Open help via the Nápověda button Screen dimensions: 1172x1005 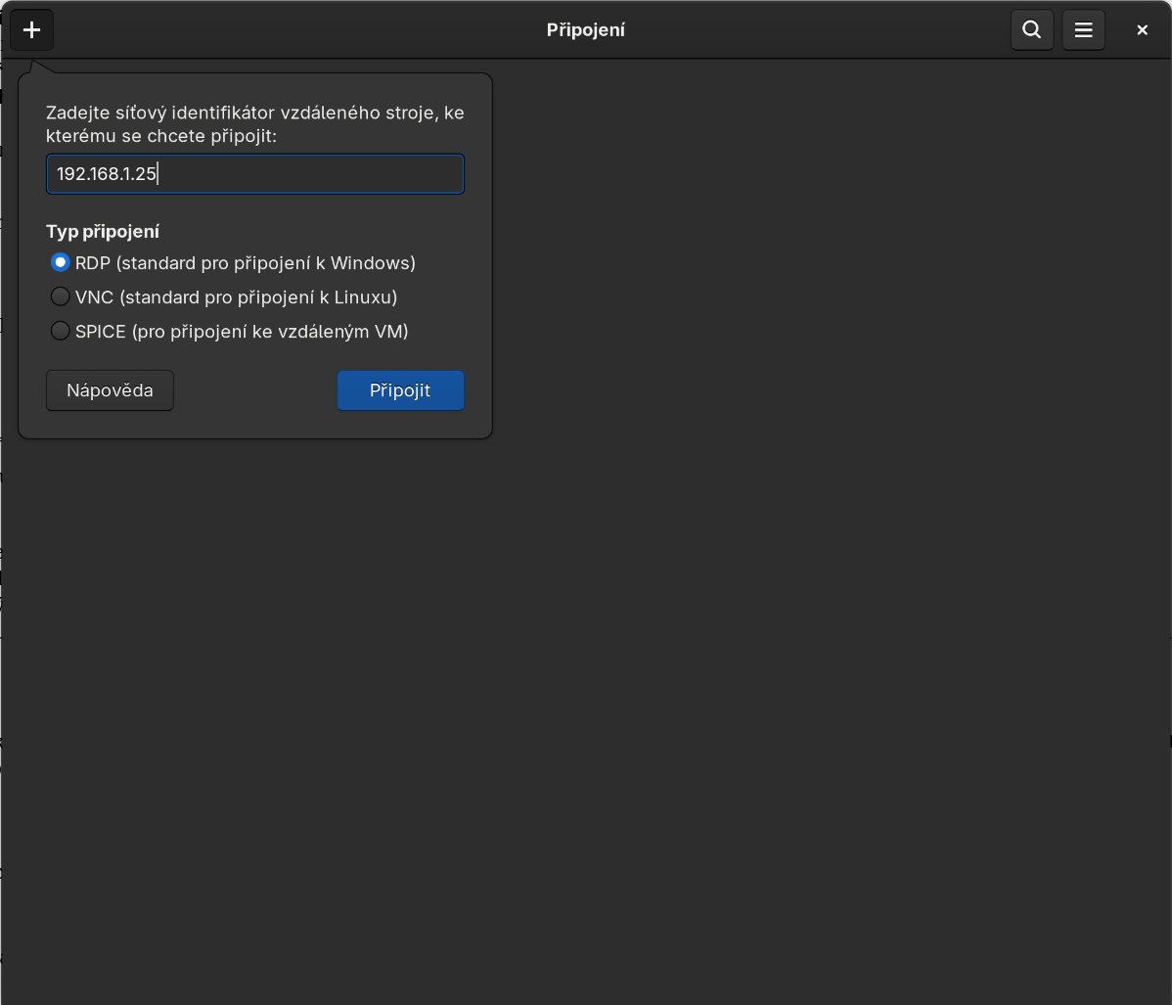110,390
